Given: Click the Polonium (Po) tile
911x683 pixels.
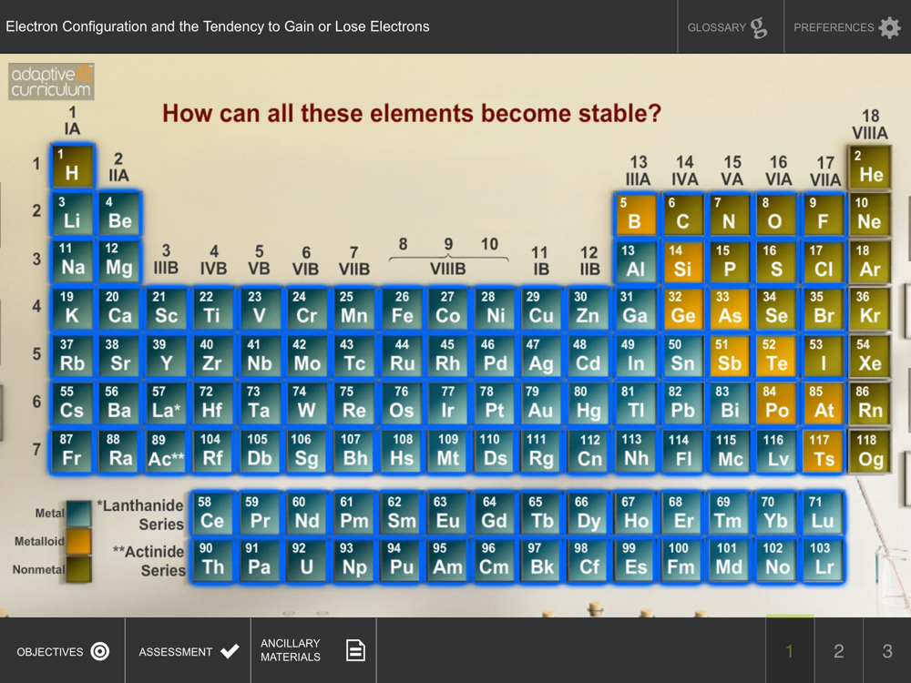Looking at the screenshot, I should click(x=777, y=403).
